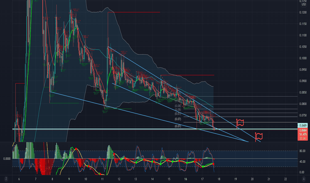
Task: Click the 0.1050 price axis label
Action: pyautogui.click(x=303, y=47)
